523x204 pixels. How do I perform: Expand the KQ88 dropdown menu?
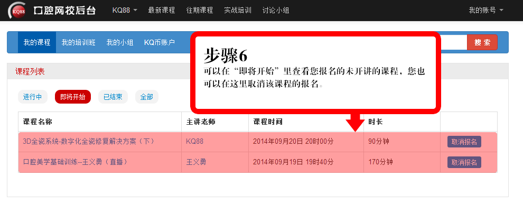click(x=125, y=11)
